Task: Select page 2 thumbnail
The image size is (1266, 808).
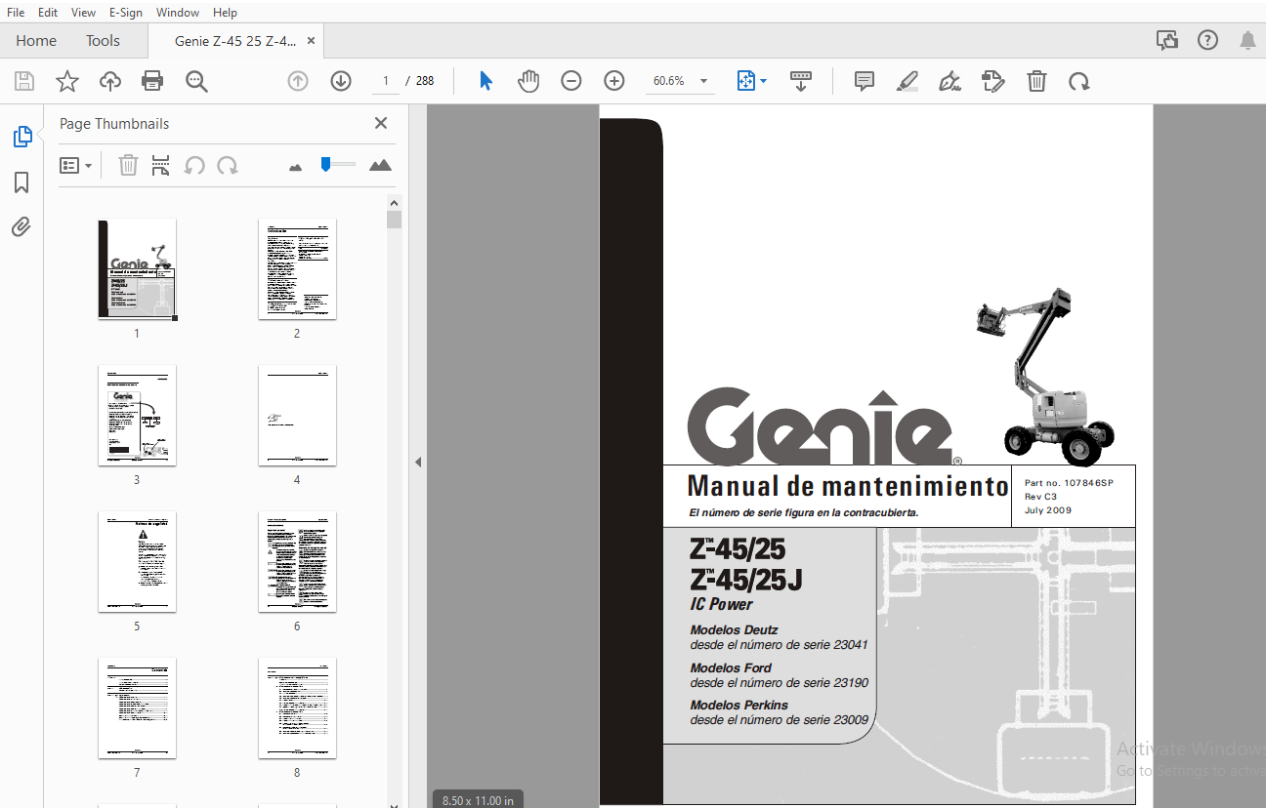Action: pos(297,268)
